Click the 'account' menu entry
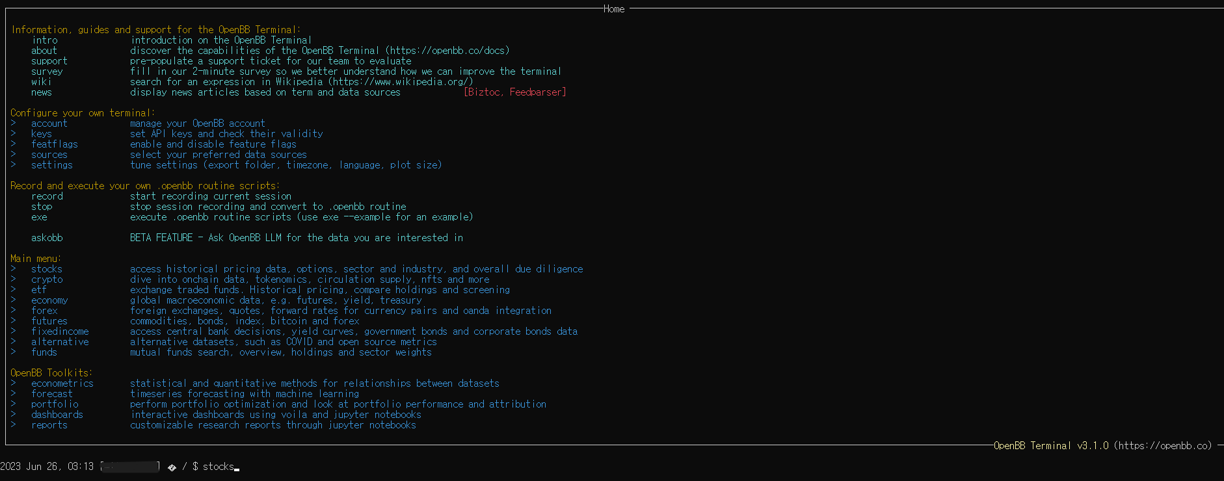Screen dimensions: 1224x481 [x=49, y=123]
